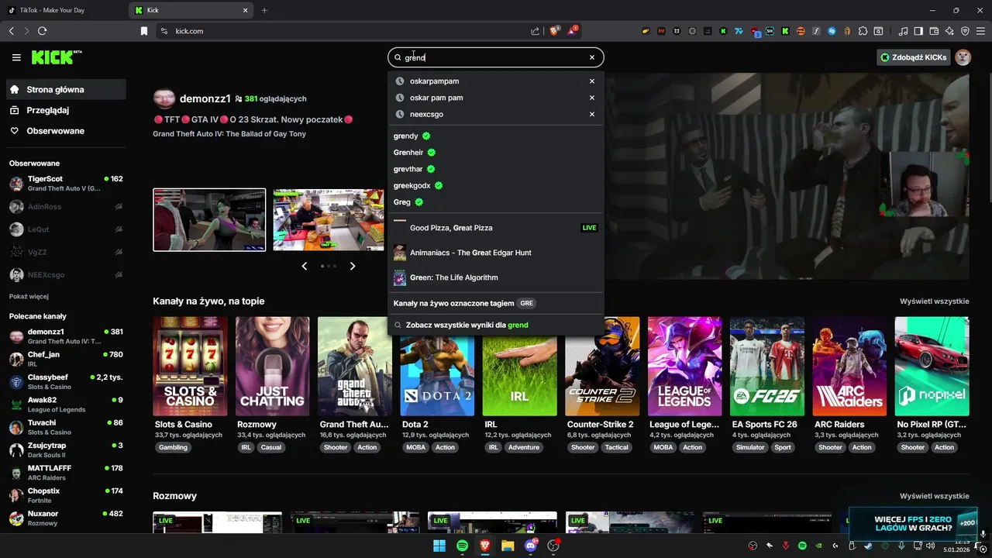Image resolution: width=992 pixels, height=558 pixels.
Task: Bookmark this page icon
Action: pyautogui.click(x=143, y=31)
